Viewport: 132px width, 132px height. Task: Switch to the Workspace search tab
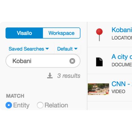61,33
